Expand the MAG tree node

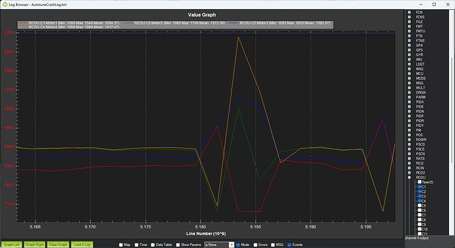click(409, 69)
